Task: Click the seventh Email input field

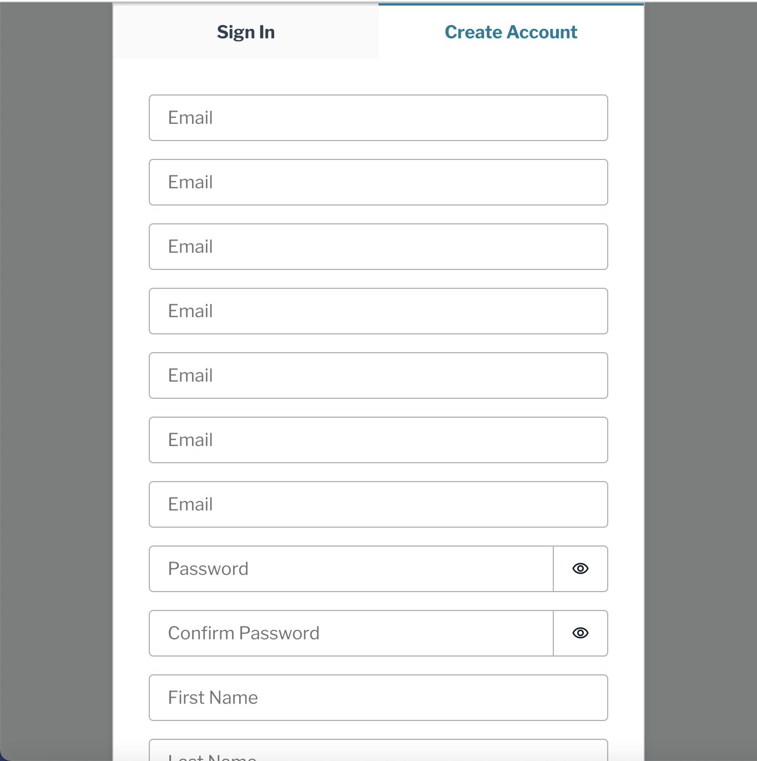Action: pos(378,504)
